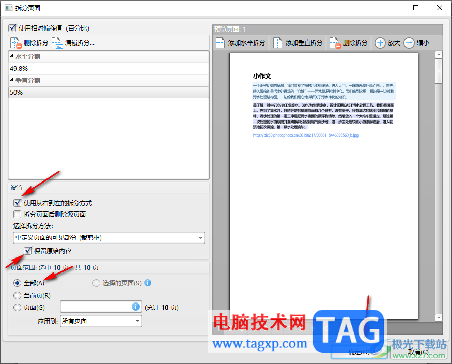Click info icon inside the page range field
Viewport: 452px width, 364px height.
[136, 307]
